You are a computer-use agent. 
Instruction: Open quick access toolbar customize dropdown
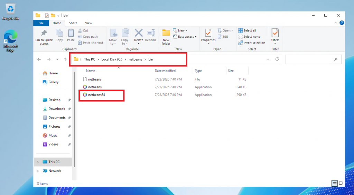58,16
